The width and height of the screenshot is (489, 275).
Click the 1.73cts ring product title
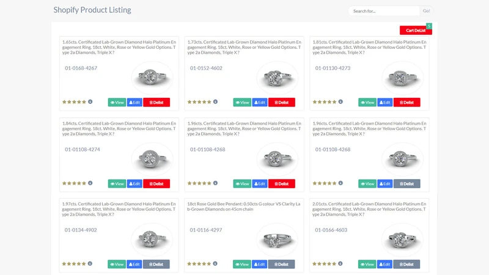[244, 47]
